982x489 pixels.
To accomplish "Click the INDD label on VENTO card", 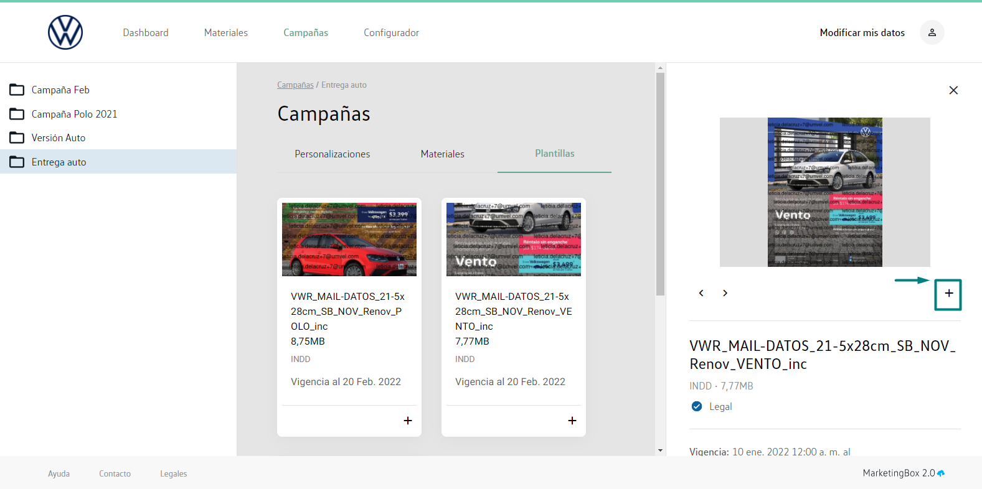I will click(x=465, y=359).
